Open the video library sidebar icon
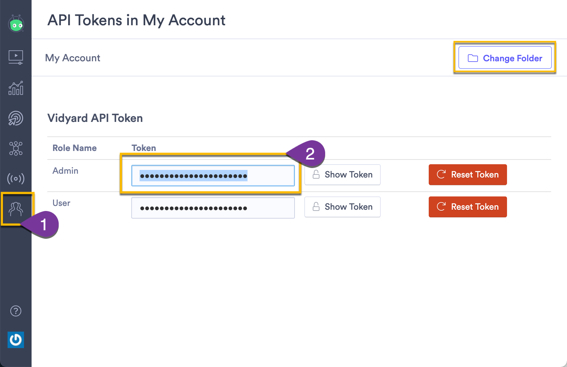Screen dimensions: 567x367 [x=16, y=57]
